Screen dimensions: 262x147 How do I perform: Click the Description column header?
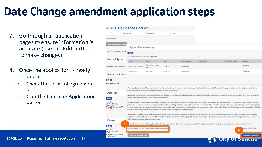pyautogui.click(x=203, y=61)
